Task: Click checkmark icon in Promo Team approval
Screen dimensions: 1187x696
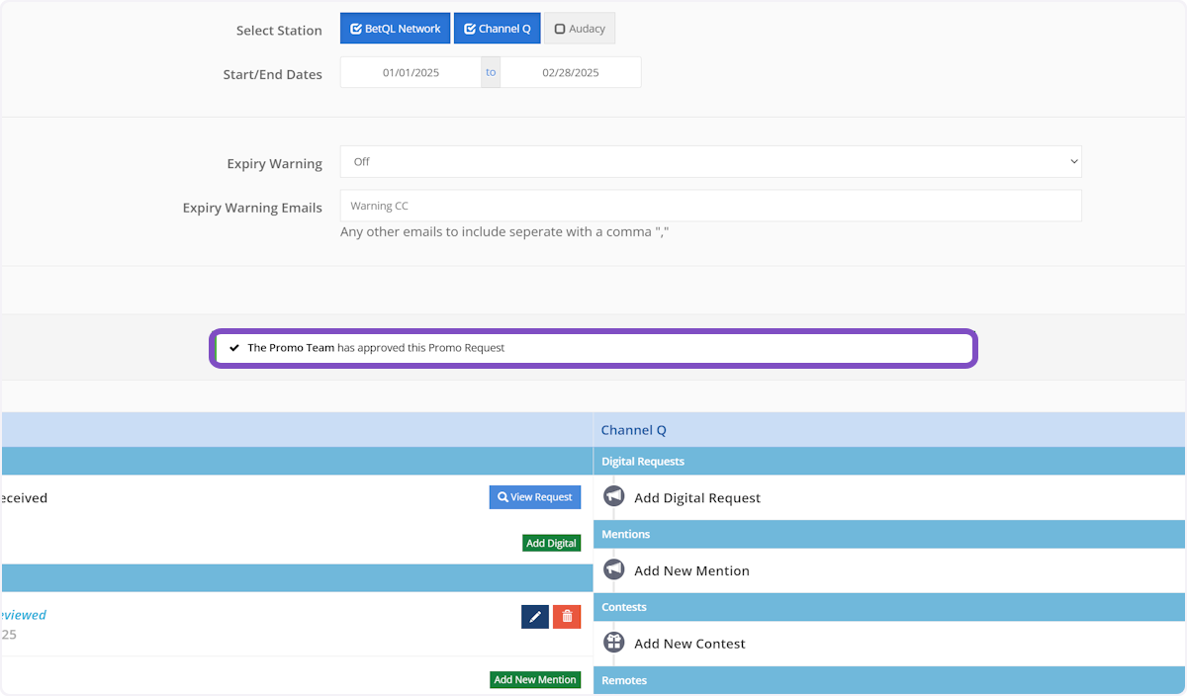Action: tap(234, 348)
